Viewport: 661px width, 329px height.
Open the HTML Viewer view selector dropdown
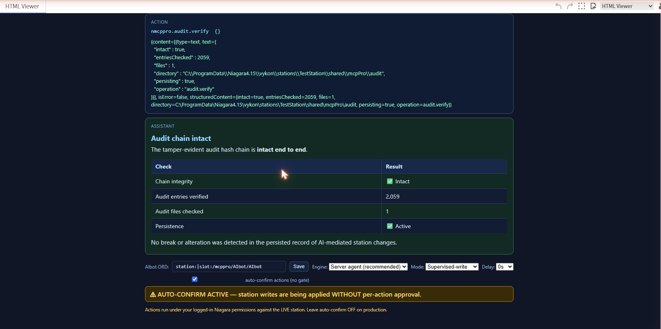click(x=627, y=6)
